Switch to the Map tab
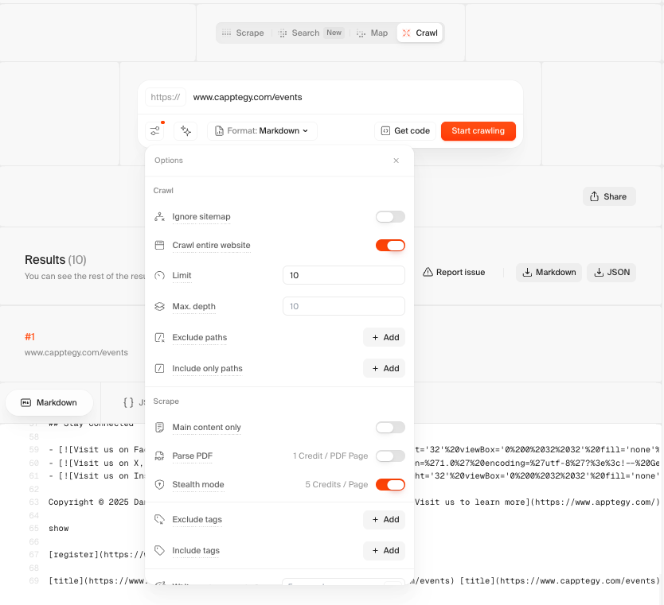 click(x=373, y=33)
